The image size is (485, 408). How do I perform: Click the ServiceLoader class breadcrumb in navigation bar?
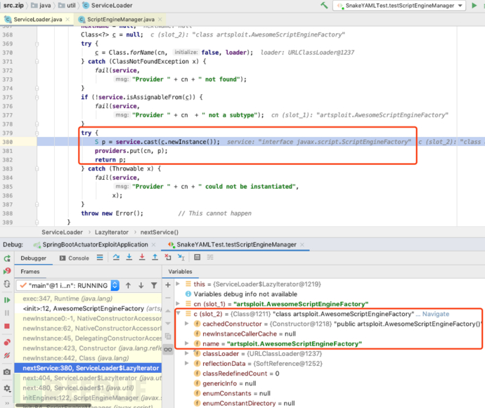[108, 5]
